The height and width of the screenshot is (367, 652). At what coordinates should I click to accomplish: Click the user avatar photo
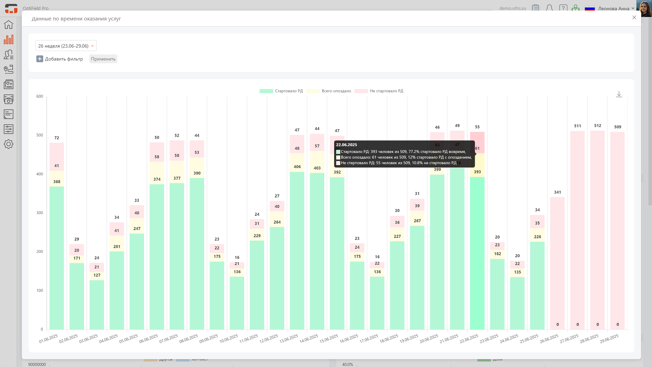[645, 8]
